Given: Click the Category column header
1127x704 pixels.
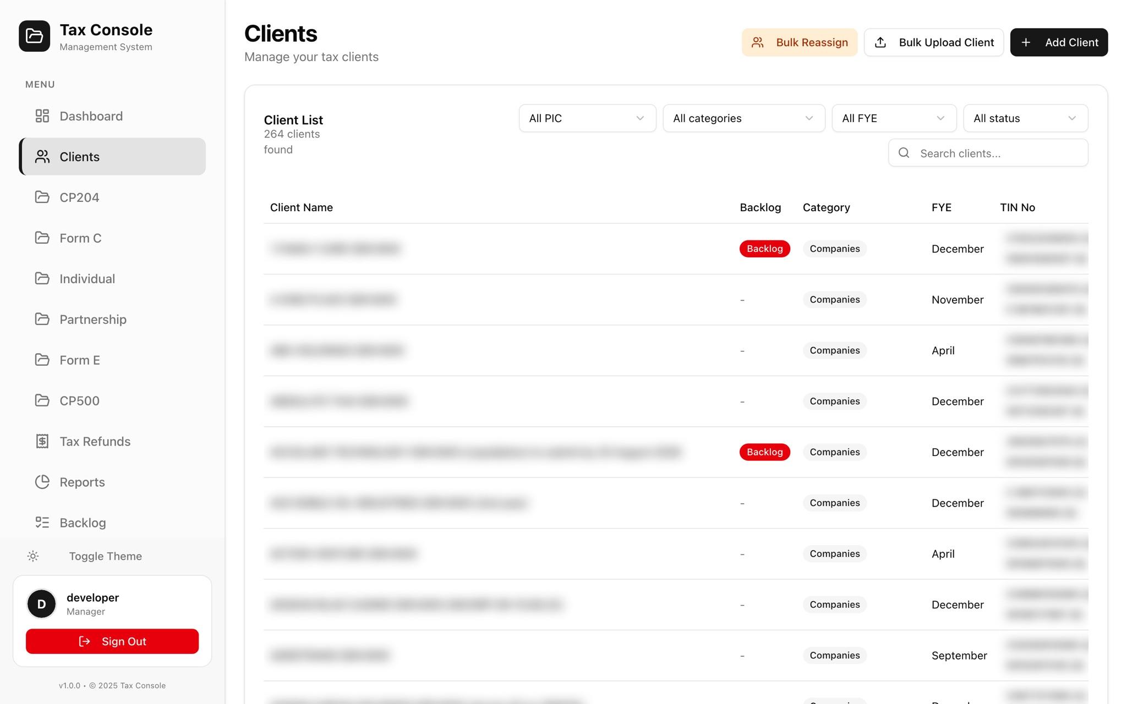Looking at the screenshot, I should click(x=826, y=207).
